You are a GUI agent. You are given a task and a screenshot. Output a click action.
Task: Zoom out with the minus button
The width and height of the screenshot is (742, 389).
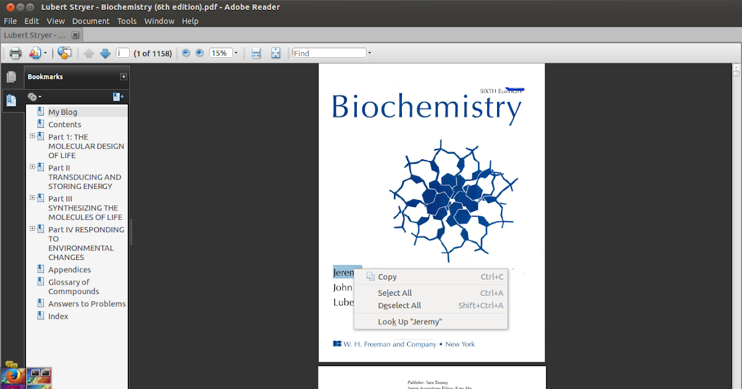[186, 53]
